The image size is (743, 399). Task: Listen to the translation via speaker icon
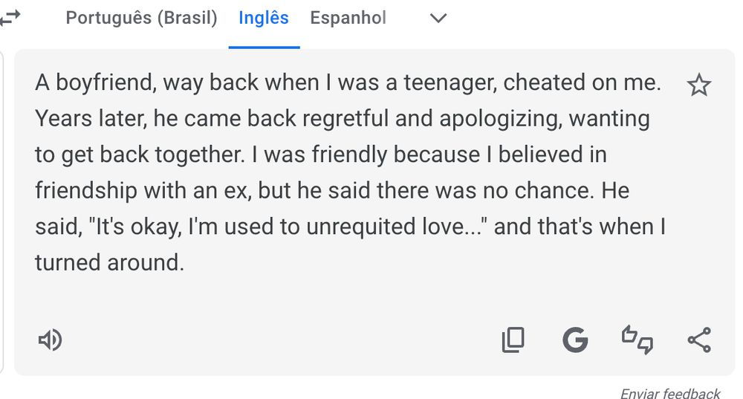click(x=50, y=340)
